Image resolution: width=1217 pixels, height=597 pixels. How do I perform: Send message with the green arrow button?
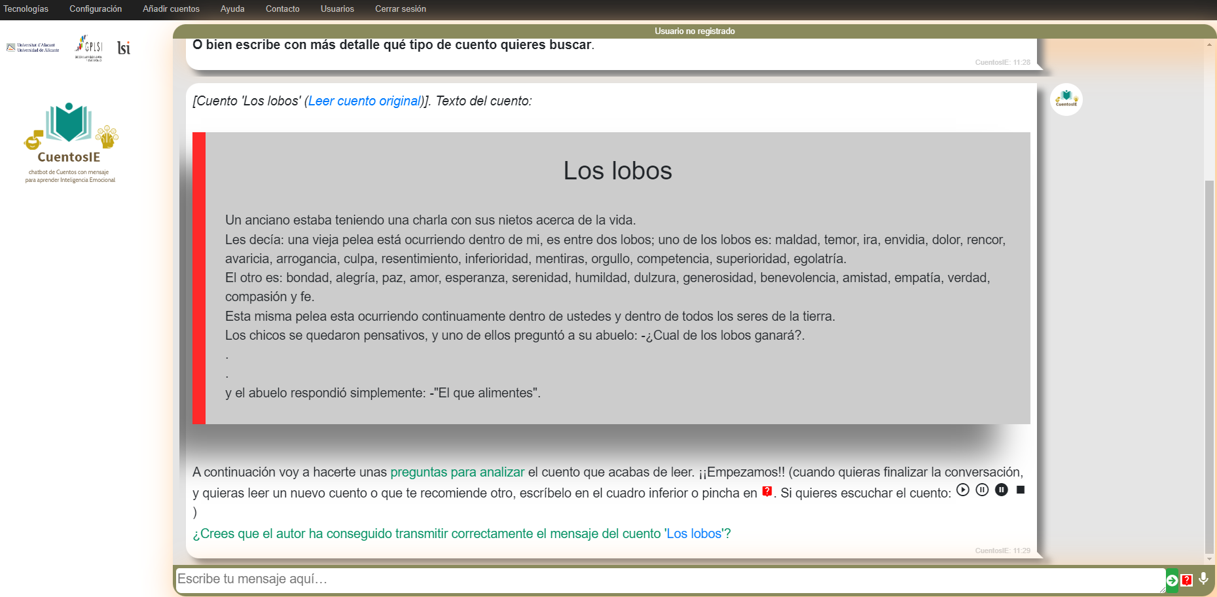[x=1172, y=580]
